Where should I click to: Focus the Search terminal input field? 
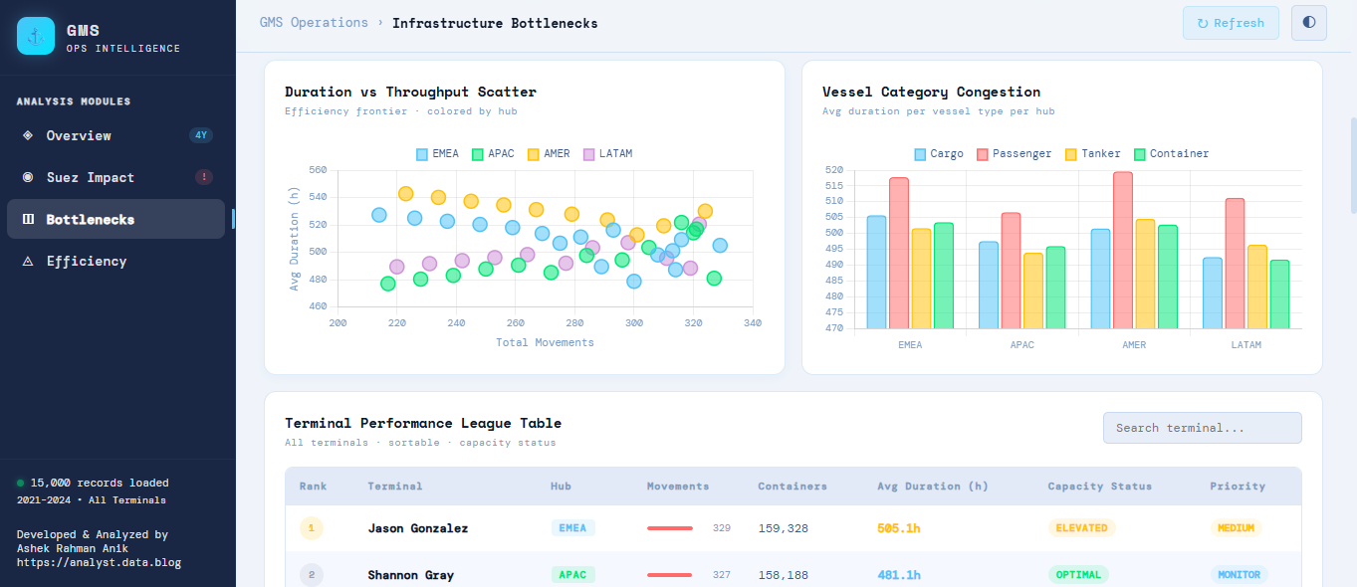click(x=1202, y=428)
